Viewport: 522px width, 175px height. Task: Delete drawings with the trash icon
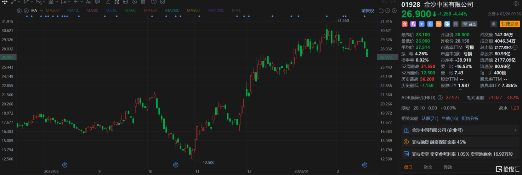[x=143, y=2]
